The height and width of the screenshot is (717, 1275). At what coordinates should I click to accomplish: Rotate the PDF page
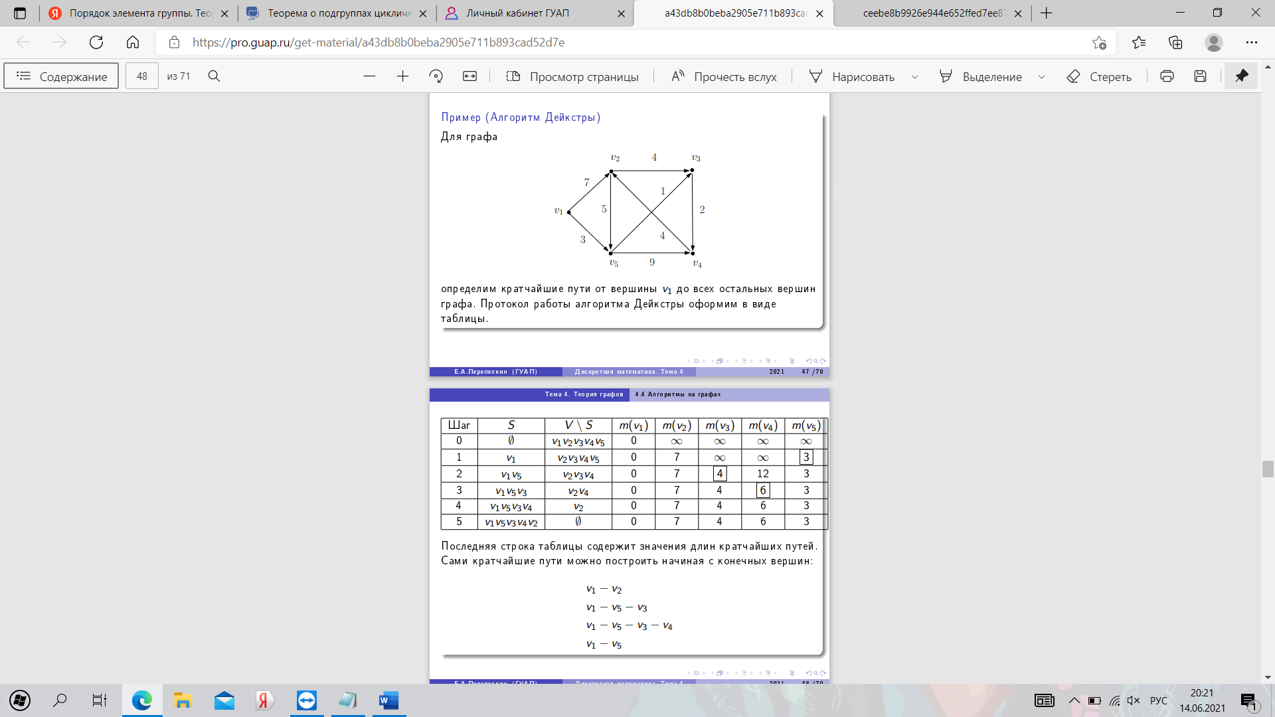[x=436, y=76]
